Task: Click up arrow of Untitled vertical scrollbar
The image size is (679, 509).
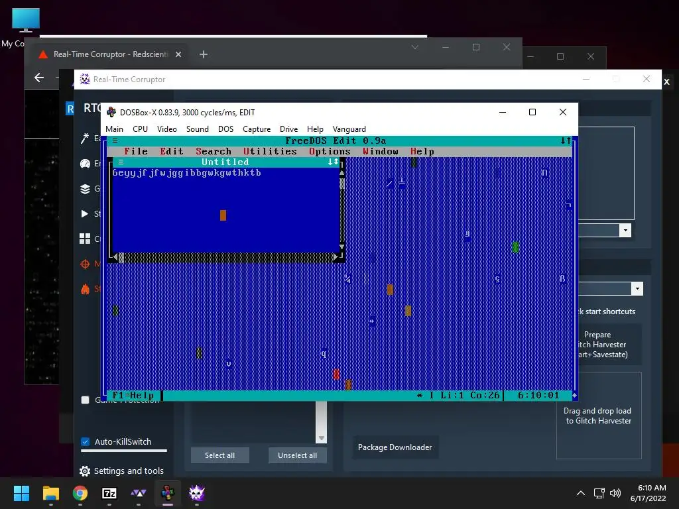Action: 341,173
